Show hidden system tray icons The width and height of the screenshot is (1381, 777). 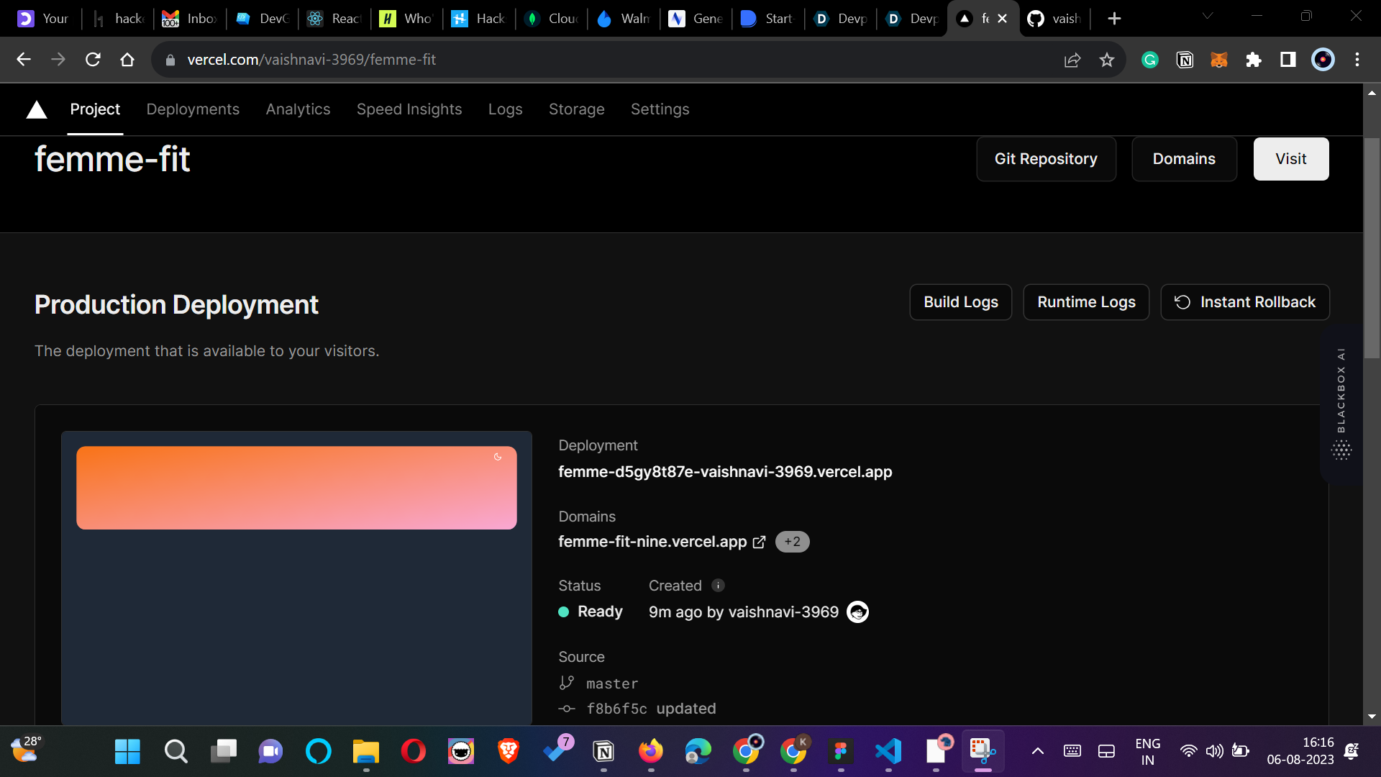[1037, 751]
